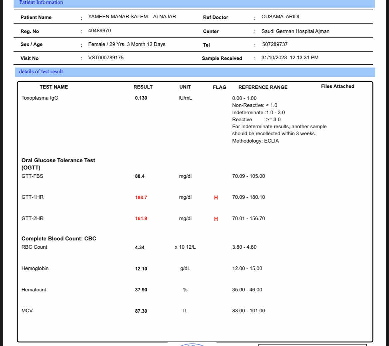389x346 pixels.
Task: Click the RESULT column header
Action: (x=143, y=87)
